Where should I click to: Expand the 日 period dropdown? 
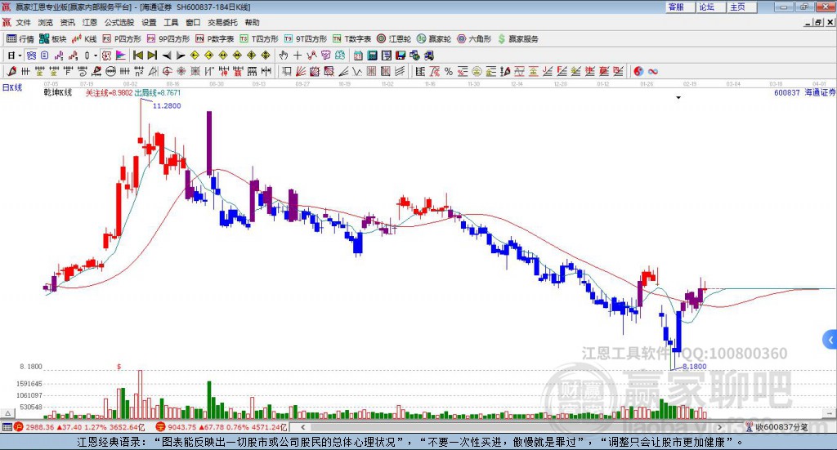(20, 56)
